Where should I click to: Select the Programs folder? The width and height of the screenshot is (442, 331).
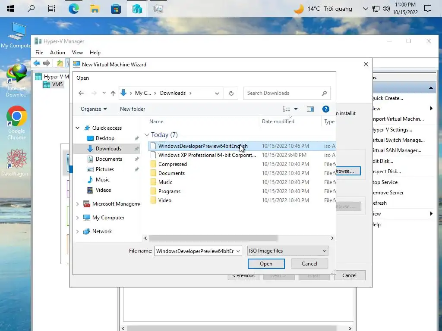coord(169,191)
